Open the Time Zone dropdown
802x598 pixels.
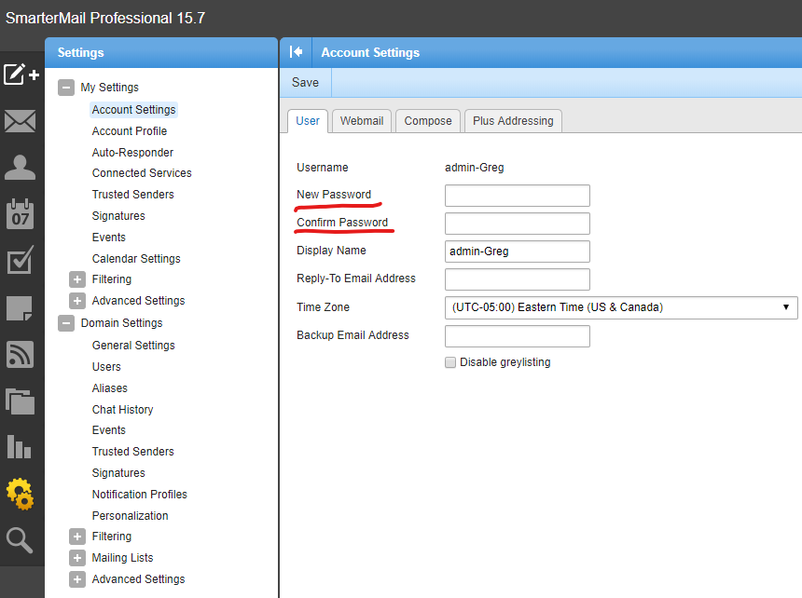pos(621,307)
